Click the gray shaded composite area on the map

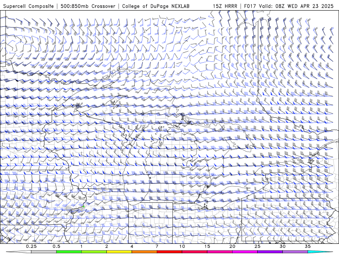(x=75, y=210)
